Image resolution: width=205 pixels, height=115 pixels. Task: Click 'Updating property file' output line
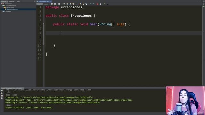(69, 100)
